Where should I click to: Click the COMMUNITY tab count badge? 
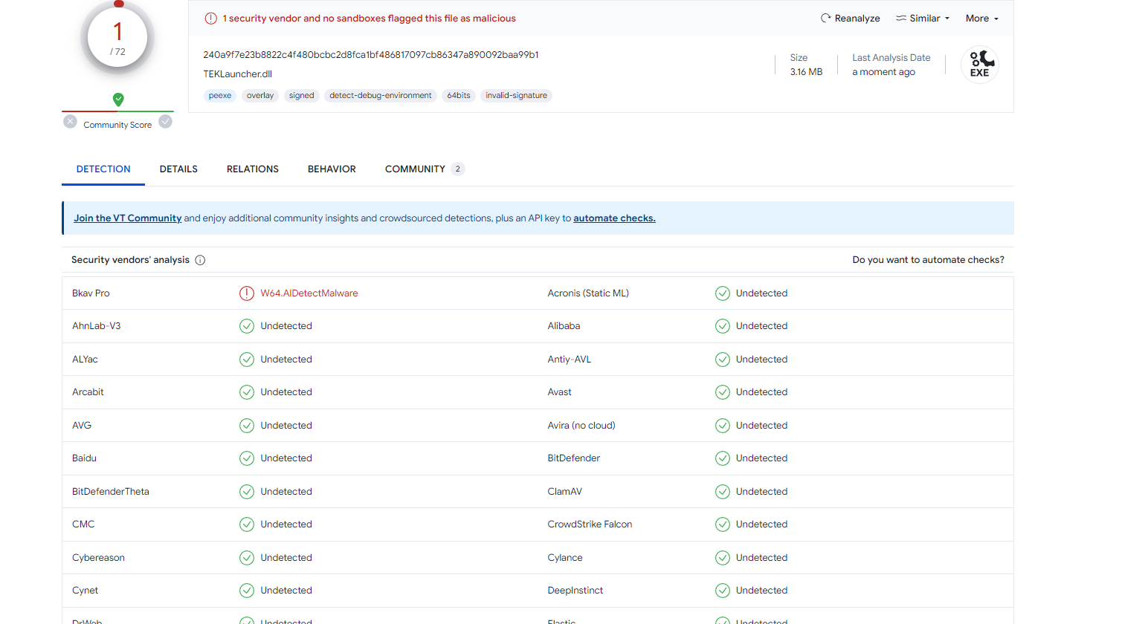458,169
